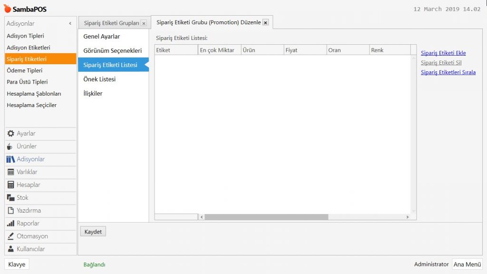
Task: Click the Raporlar bar chart icon
Action: point(11,224)
